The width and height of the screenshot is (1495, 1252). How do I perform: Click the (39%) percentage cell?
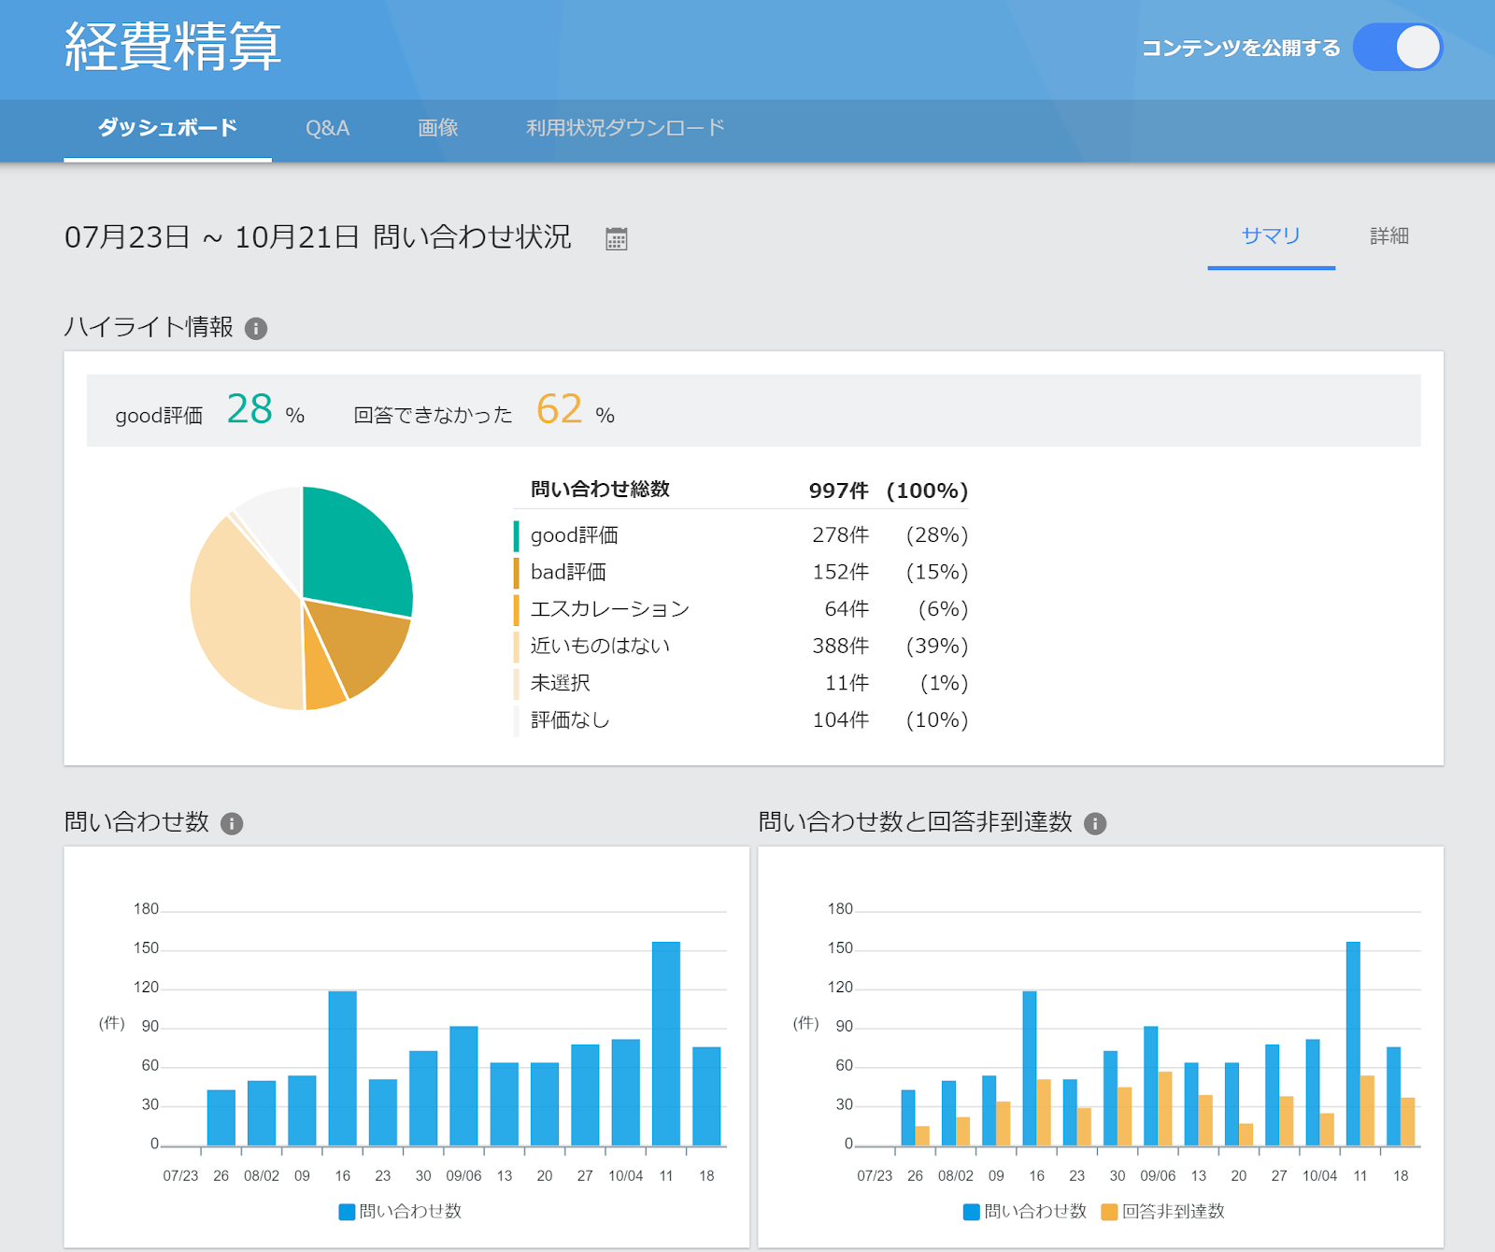(x=937, y=647)
